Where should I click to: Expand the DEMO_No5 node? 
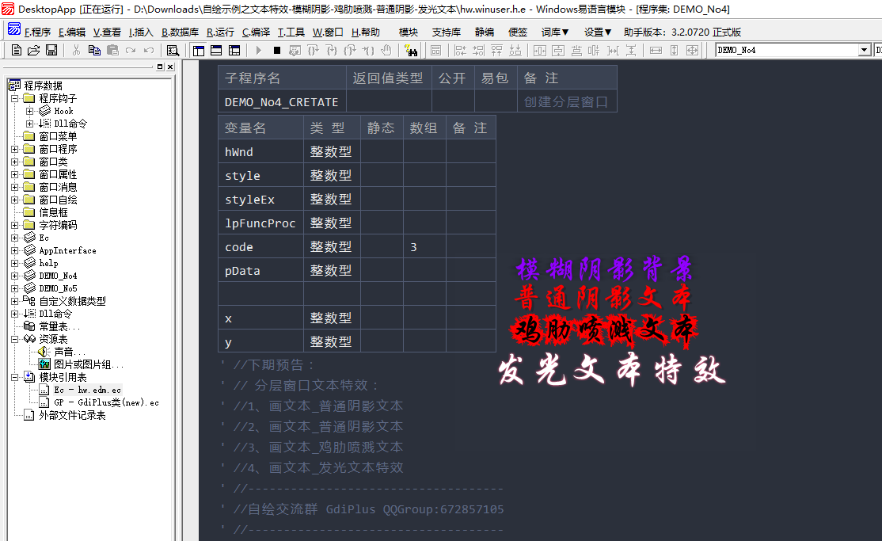pyautogui.click(x=14, y=288)
